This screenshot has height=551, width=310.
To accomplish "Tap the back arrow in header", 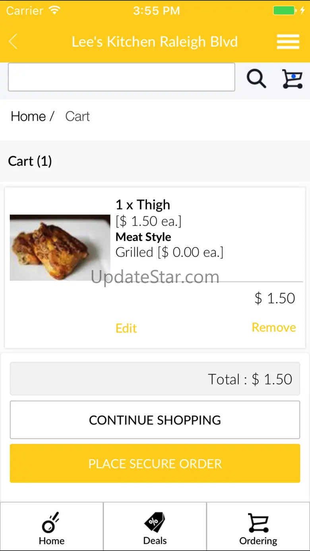I will [14, 41].
